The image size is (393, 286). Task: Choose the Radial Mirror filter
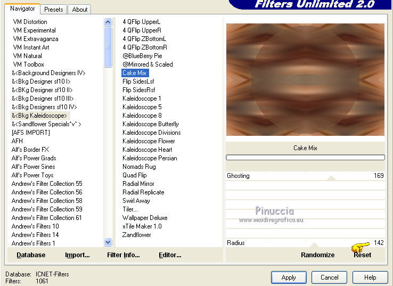click(x=138, y=184)
